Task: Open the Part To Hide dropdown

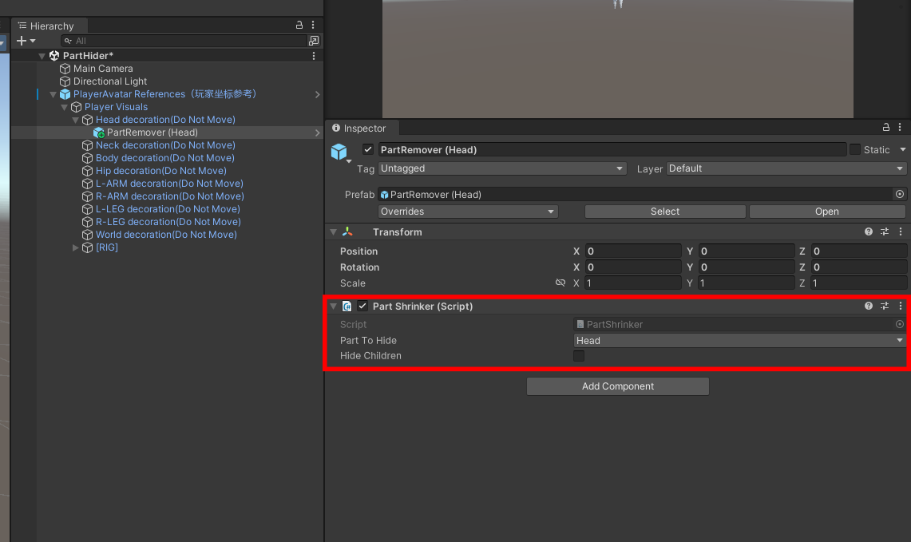Action: coord(739,340)
